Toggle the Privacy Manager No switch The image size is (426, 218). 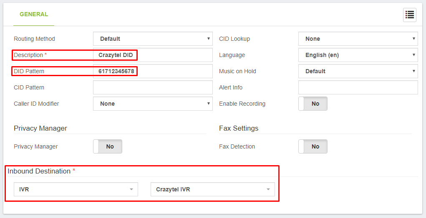[x=108, y=146]
